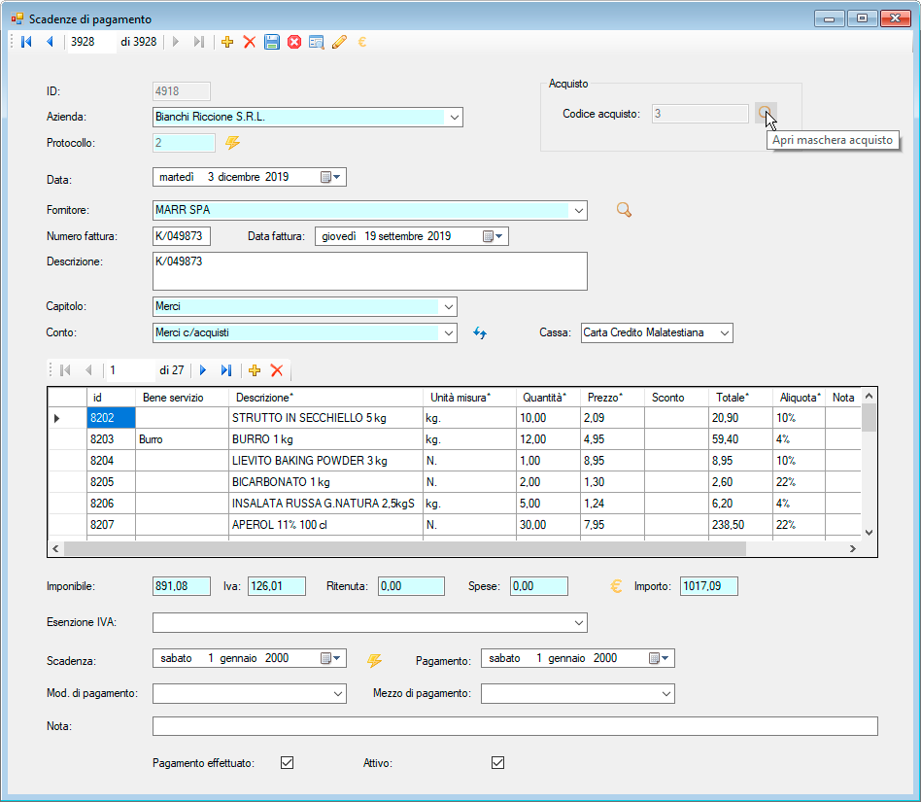Expand the Fornitore dropdown showing MARR SPA
The image size is (921, 802).
click(x=579, y=210)
